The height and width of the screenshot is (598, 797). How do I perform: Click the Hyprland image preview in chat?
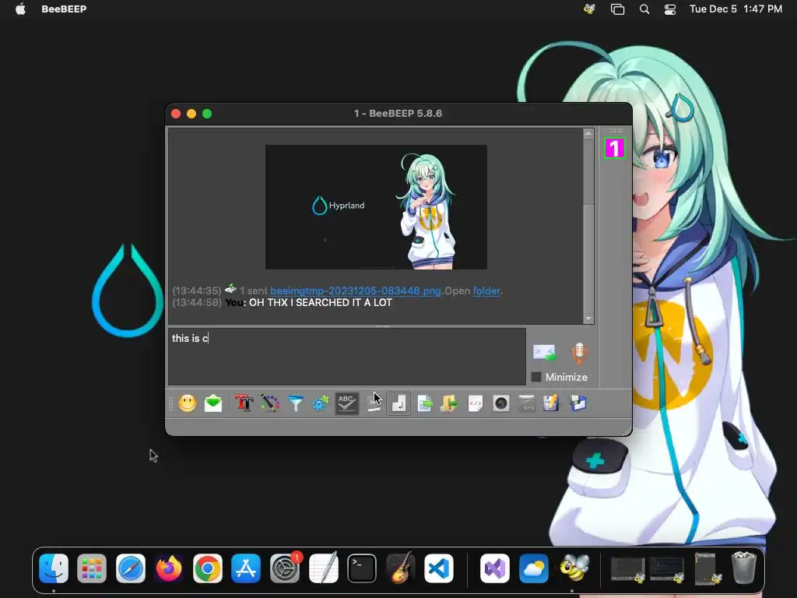click(376, 207)
